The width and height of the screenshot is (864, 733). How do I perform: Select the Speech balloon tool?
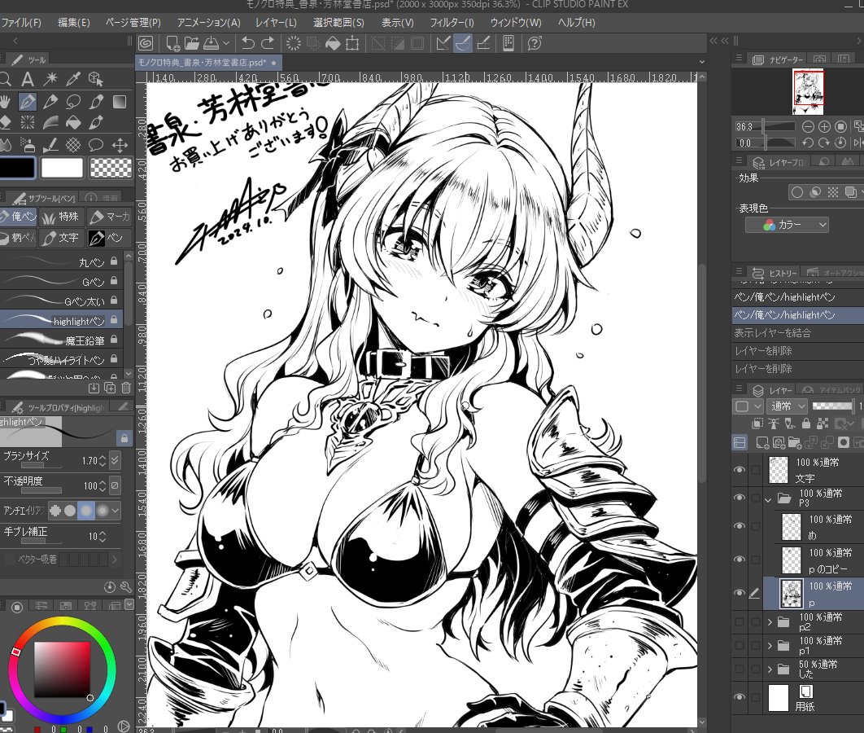[96, 145]
